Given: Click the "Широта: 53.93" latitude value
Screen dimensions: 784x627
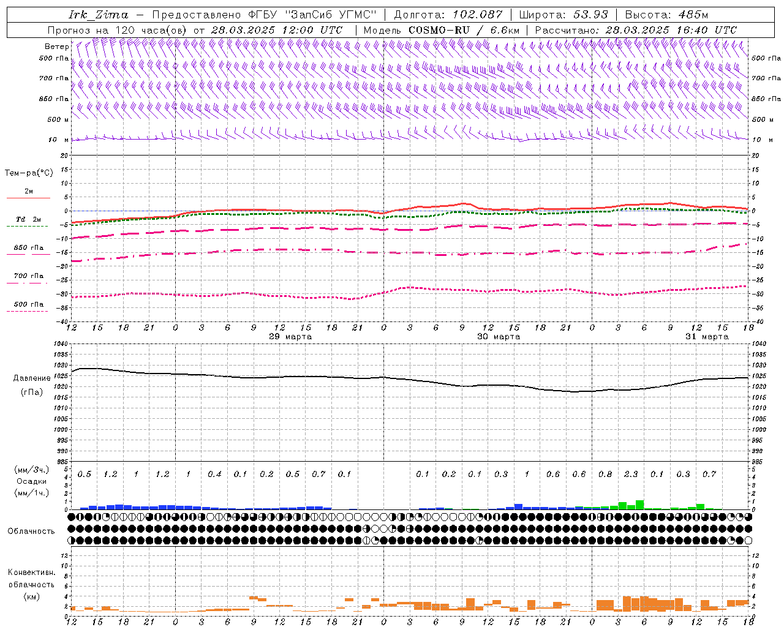Looking at the screenshot, I should pos(563,15).
